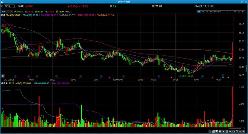The height and width of the screenshot is (134, 248).
Task: Click the stock price 32.80 in the header
Action: coord(29,6)
